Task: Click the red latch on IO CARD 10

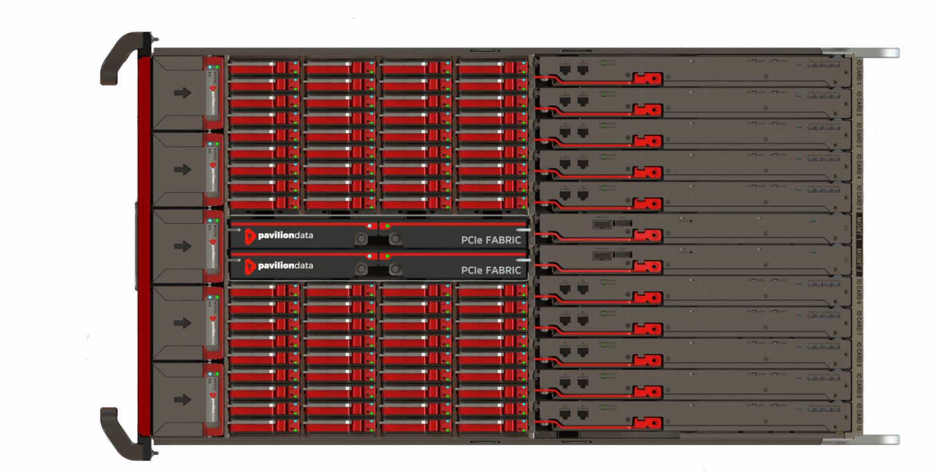Action: coord(647,423)
